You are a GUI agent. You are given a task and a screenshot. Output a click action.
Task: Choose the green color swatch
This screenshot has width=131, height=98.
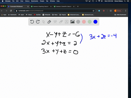(90, 22)
